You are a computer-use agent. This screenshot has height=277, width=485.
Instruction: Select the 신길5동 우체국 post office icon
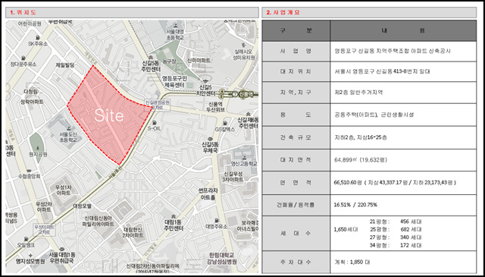[210, 138]
